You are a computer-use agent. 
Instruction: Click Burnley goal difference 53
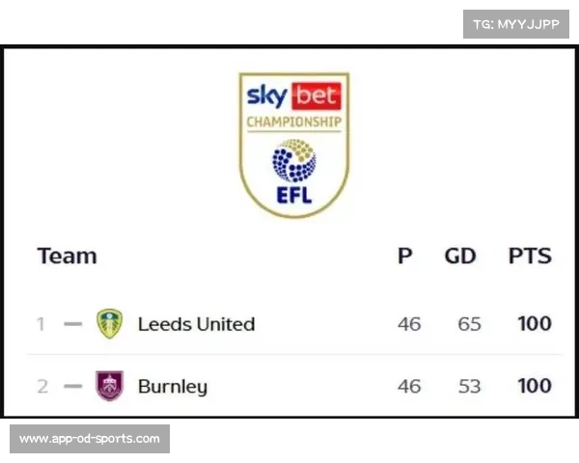point(469,386)
